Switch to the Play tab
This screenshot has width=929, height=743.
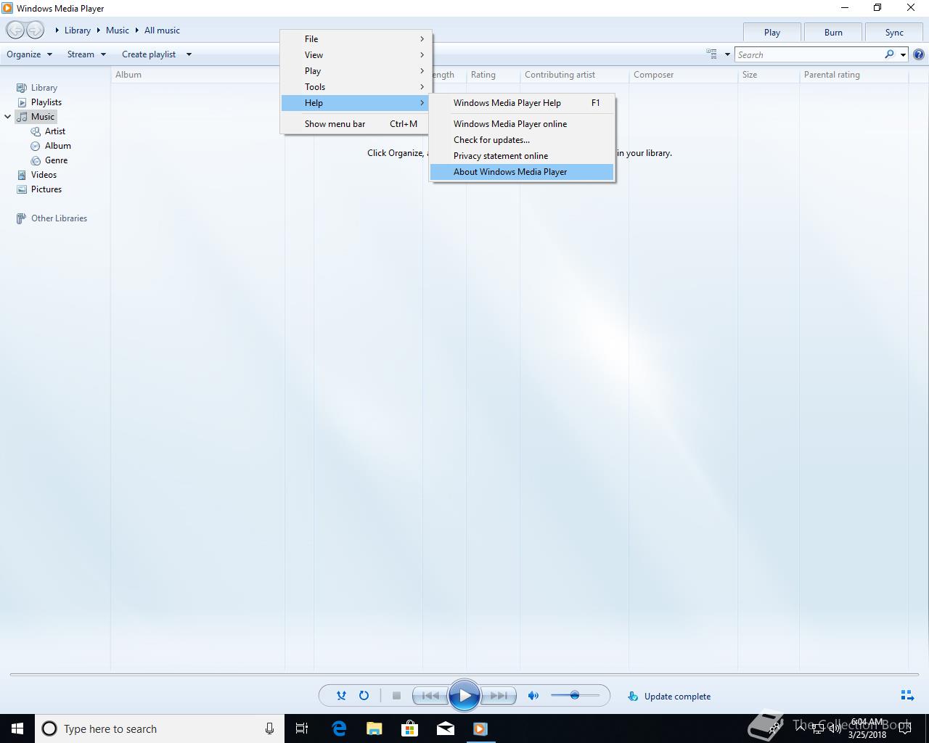[772, 32]
